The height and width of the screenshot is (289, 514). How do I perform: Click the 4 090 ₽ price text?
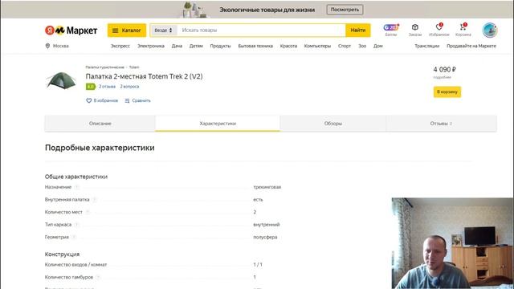[x=444, y=70]
